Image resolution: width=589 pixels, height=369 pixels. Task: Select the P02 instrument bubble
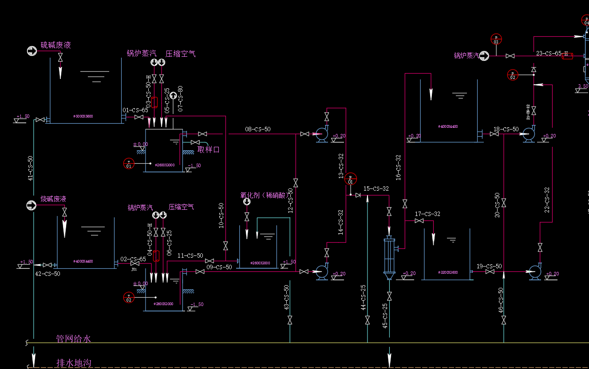pos(513,75)
